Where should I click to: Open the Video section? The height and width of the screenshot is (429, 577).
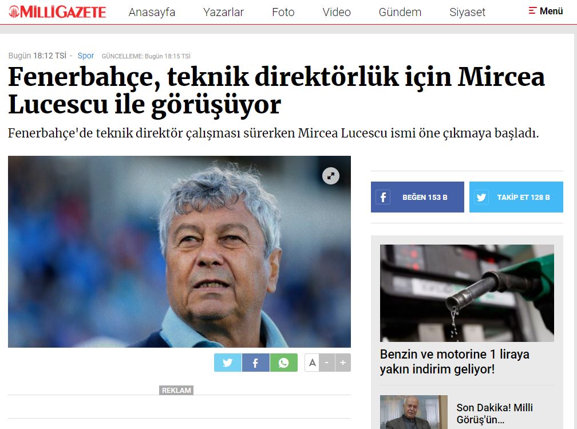(x=337, y=12)
